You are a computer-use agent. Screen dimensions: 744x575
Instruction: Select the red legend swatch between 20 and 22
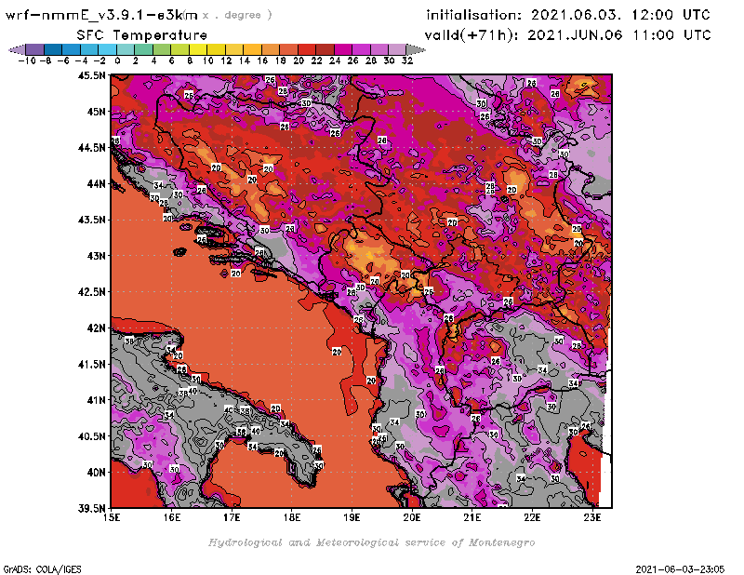[307, 49]
